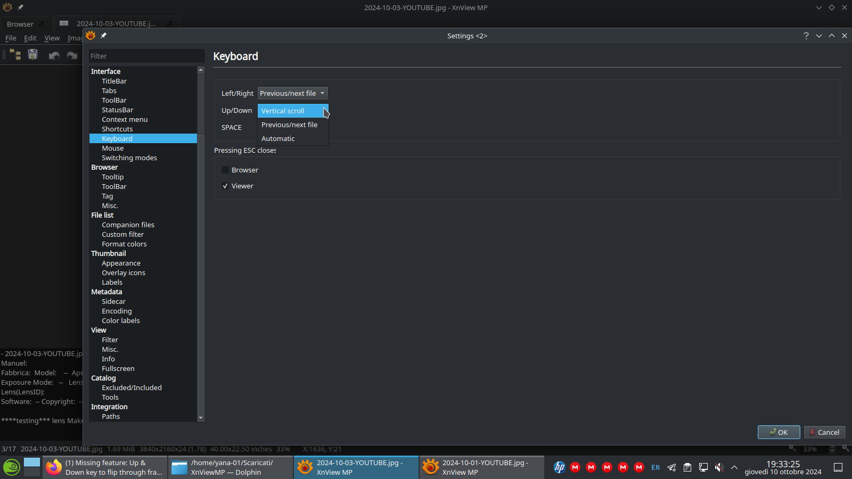Image resolution: width=852 pixels, height=479 pixels.
Task: Click the zoom out magnifier in status bar
Action: (792, 448)
